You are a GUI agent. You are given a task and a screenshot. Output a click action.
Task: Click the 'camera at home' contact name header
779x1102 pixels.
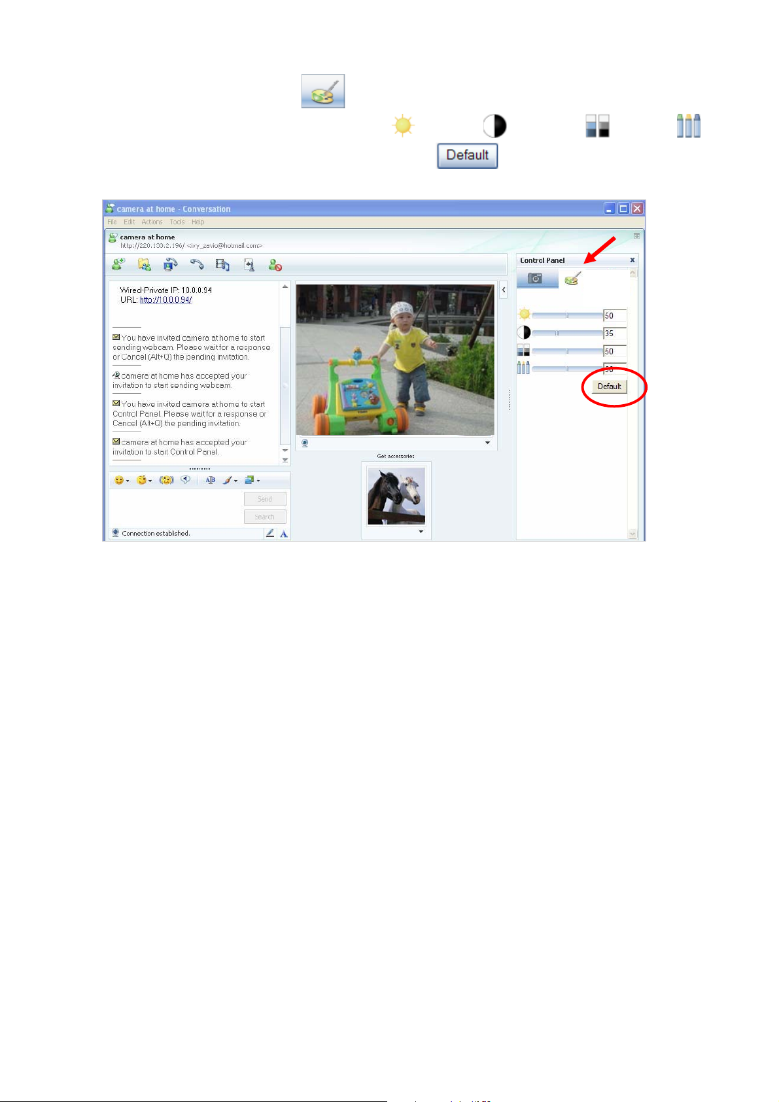[x=147, y=237]
